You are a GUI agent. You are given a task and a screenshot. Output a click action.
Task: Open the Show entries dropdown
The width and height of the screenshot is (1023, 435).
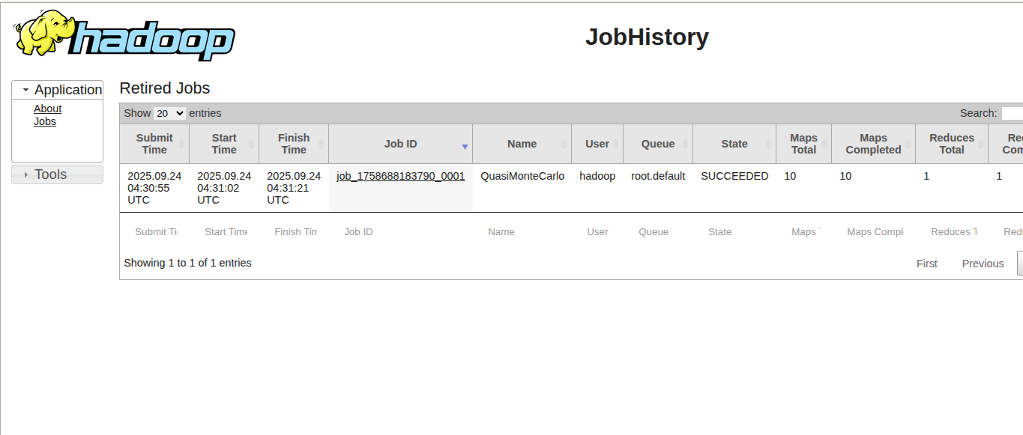point(169,113)
